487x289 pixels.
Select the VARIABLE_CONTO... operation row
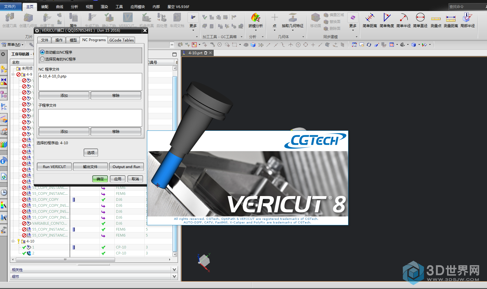(49, 223)
